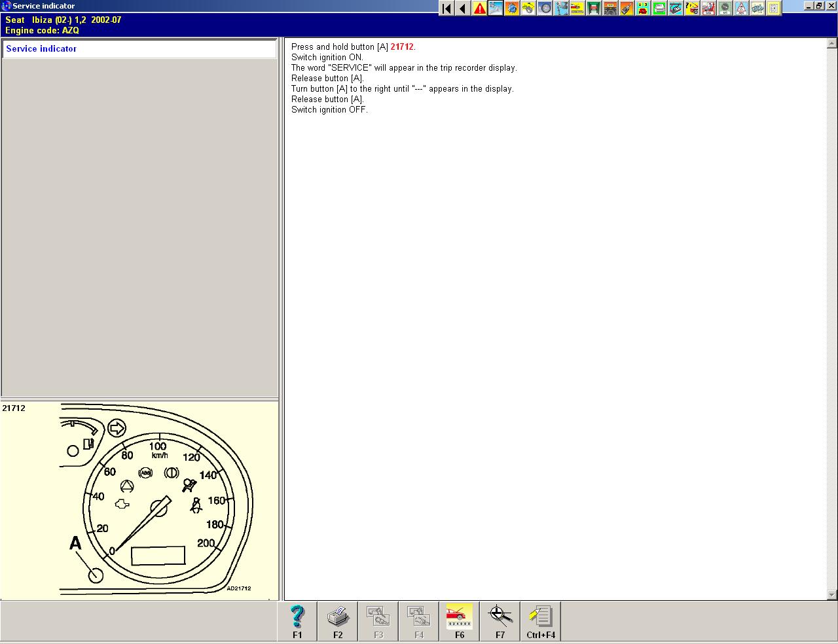Select the mechanic figure toolbar icon

tap(561, 8)
